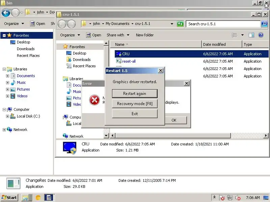Click the volume tray icon
The height and width of the screenshot is (202, 270).
pos(238,198)
